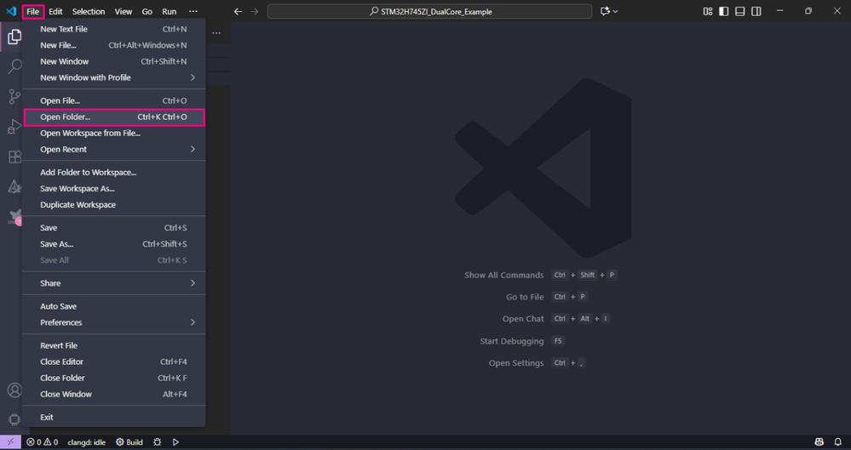
Task: Open the Source Control view
Action: 14,96
